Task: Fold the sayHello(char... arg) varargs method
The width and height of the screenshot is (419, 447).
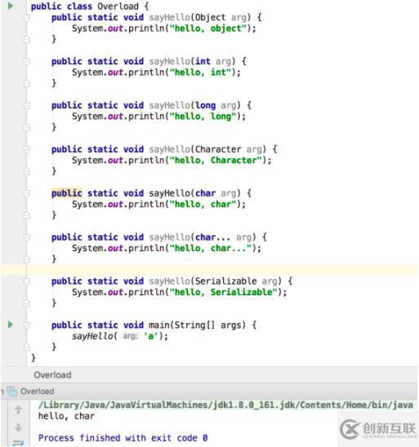Action: 26,237
